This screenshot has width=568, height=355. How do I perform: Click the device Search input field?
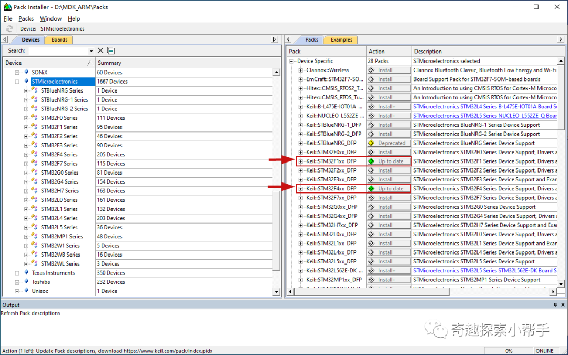click(58, 51)
